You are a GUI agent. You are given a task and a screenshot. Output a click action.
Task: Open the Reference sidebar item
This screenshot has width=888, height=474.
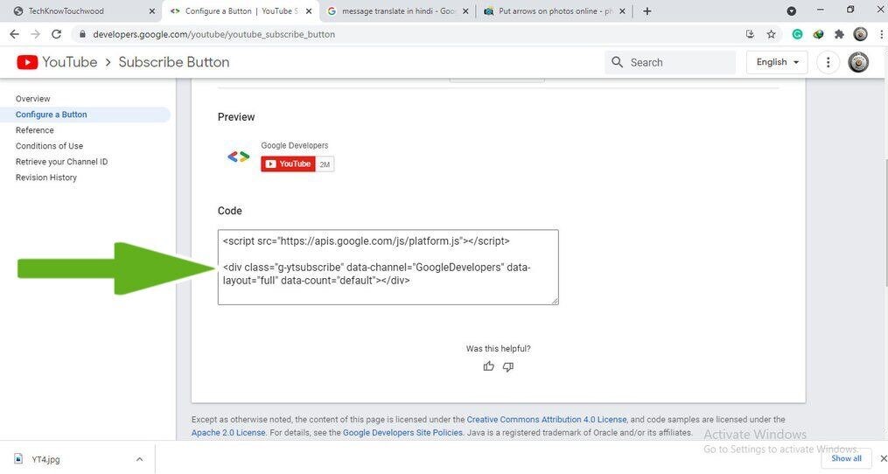34,130
